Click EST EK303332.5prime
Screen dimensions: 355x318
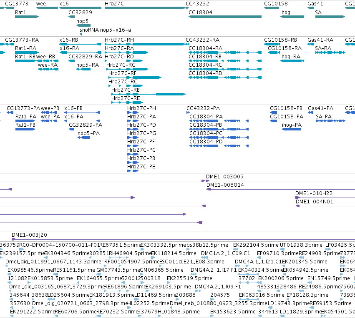pyautogui.click(x=163, y=245)
